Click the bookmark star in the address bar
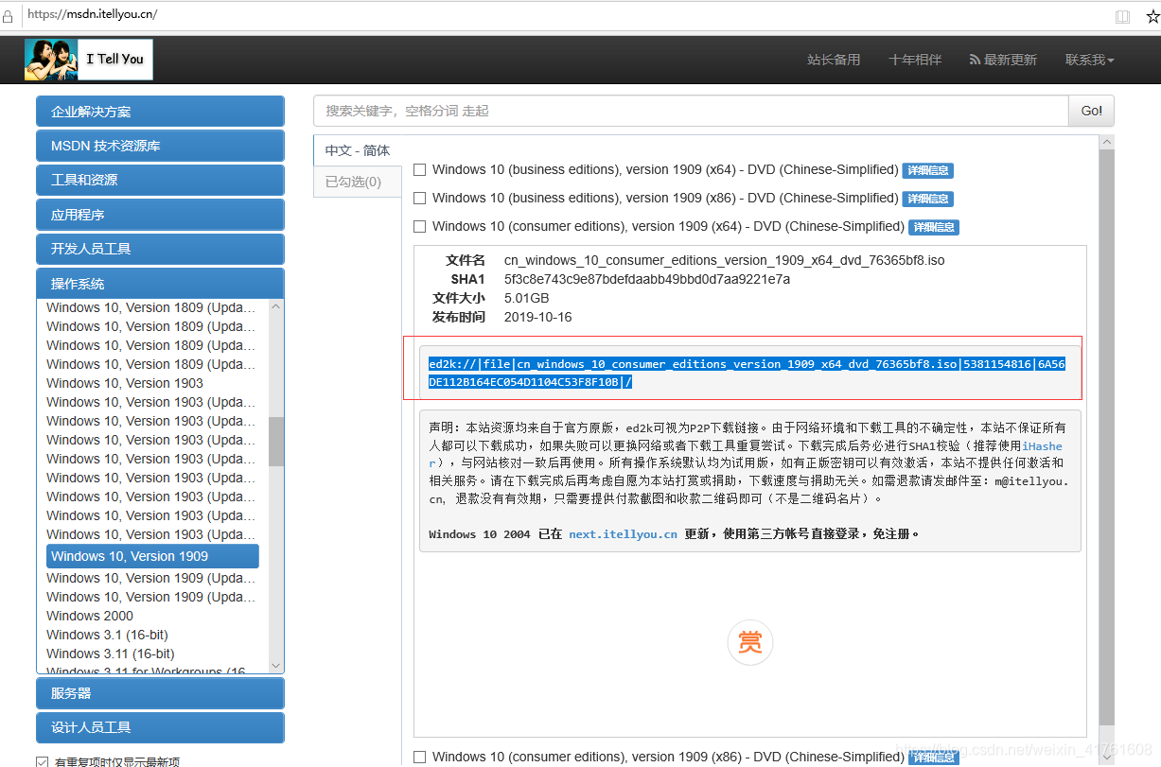This screenshot has height=767, width=1161. pos(1151,15)
